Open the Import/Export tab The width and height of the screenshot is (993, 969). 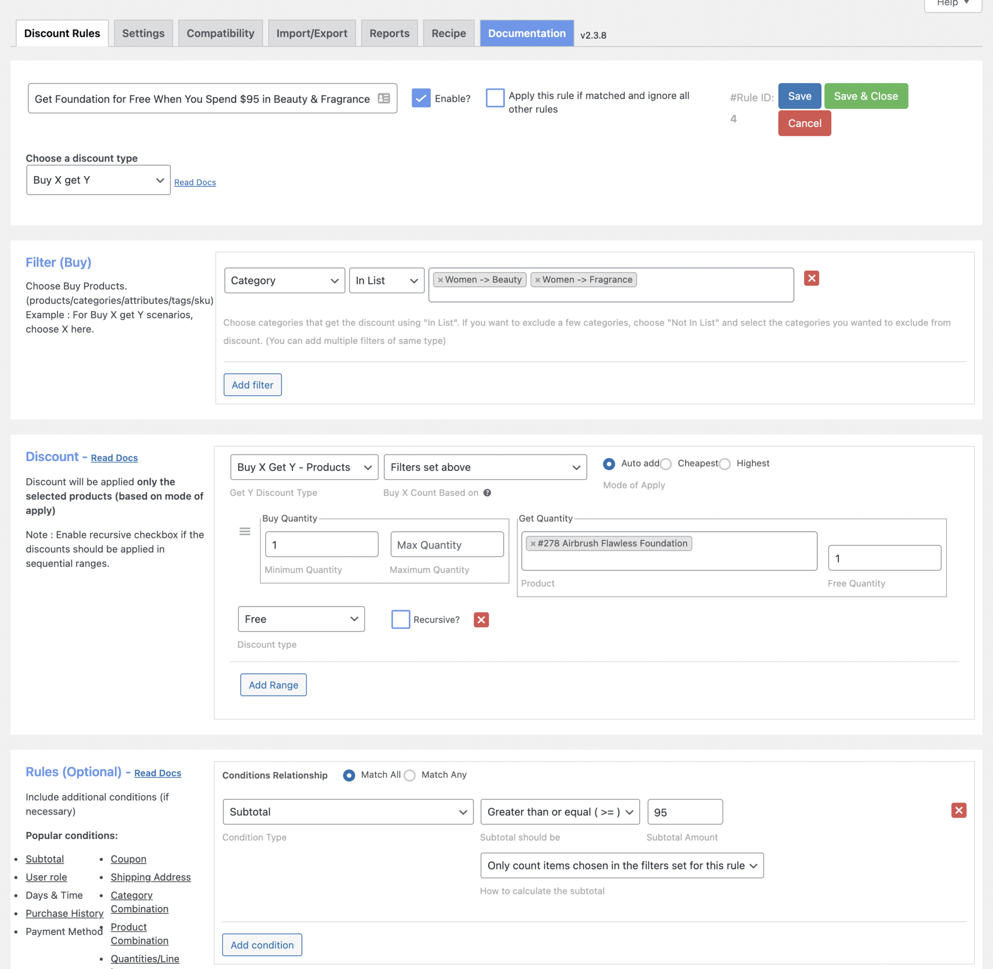pyautogui.click(x=311, y=33)
